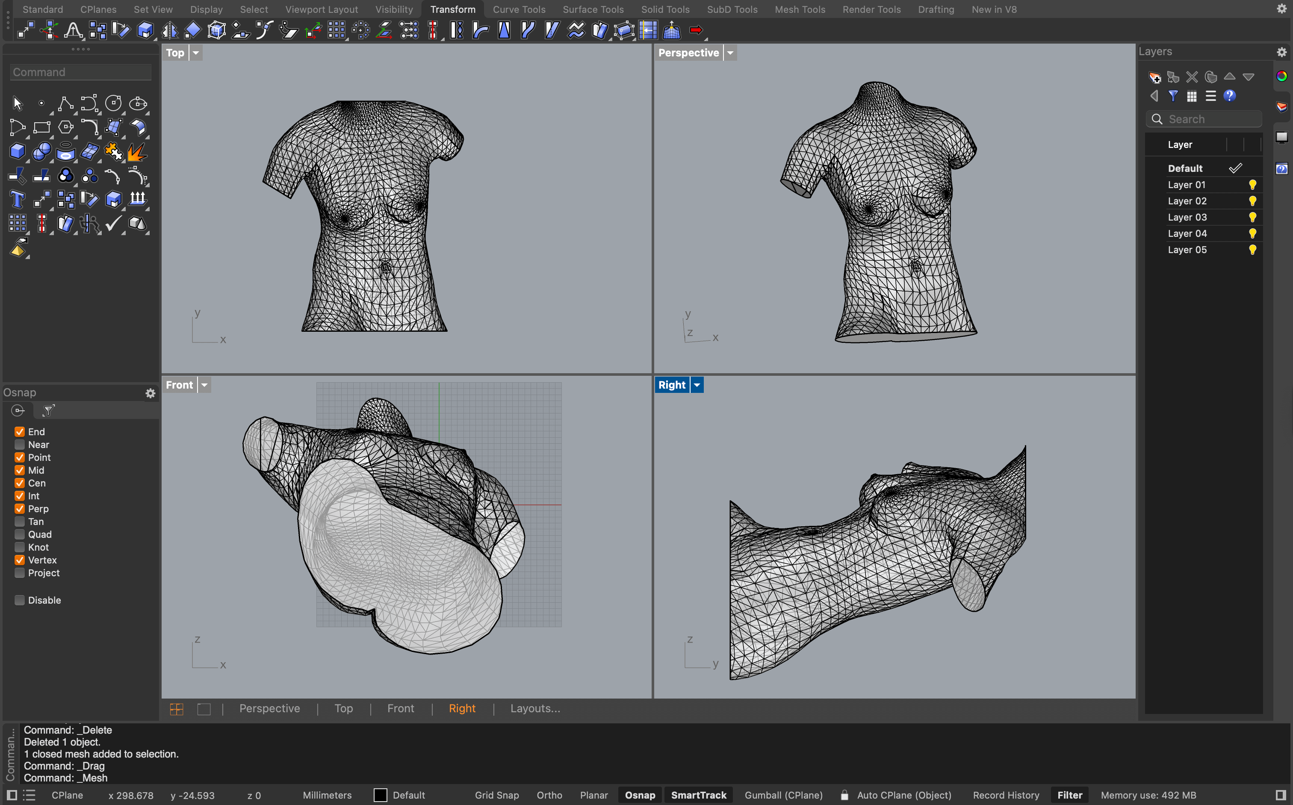Switch to the Mesh Tools tab
The image size is (1293, 805).
799,9
